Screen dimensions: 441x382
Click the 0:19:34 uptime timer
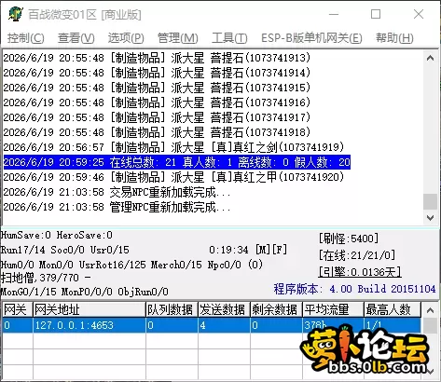coord(228,250)
